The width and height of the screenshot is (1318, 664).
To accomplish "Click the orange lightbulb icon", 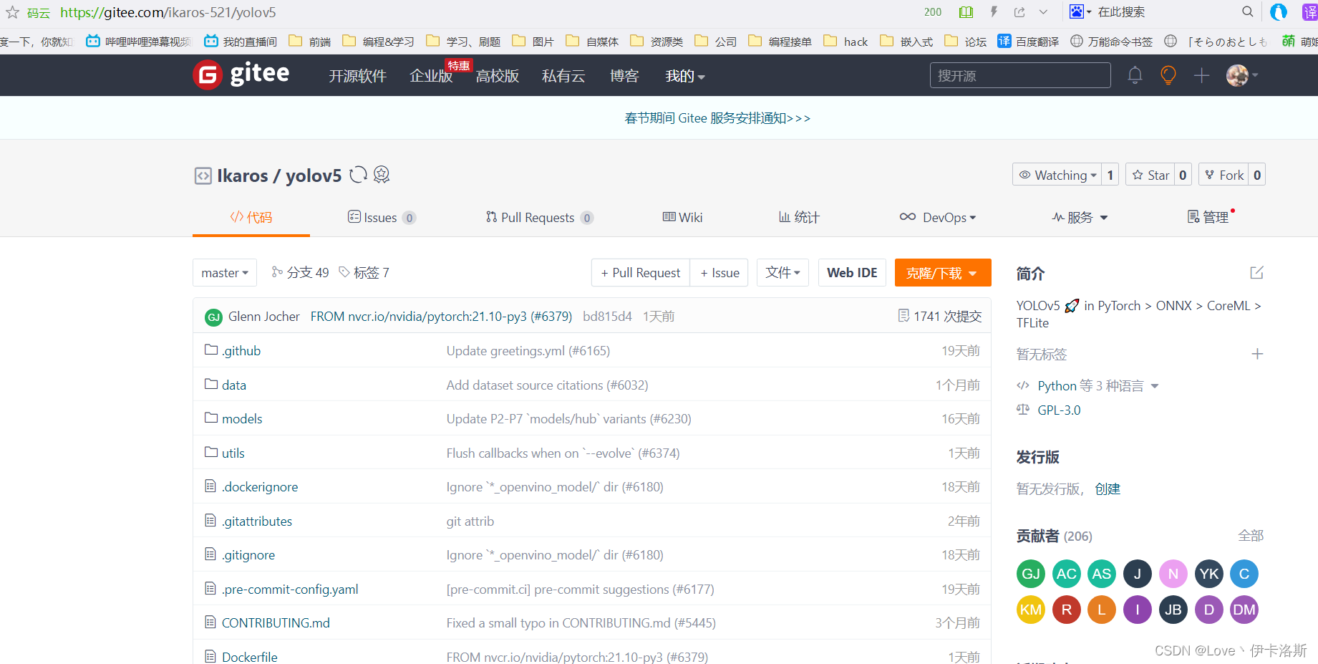I will click(x=1168, y=75).
